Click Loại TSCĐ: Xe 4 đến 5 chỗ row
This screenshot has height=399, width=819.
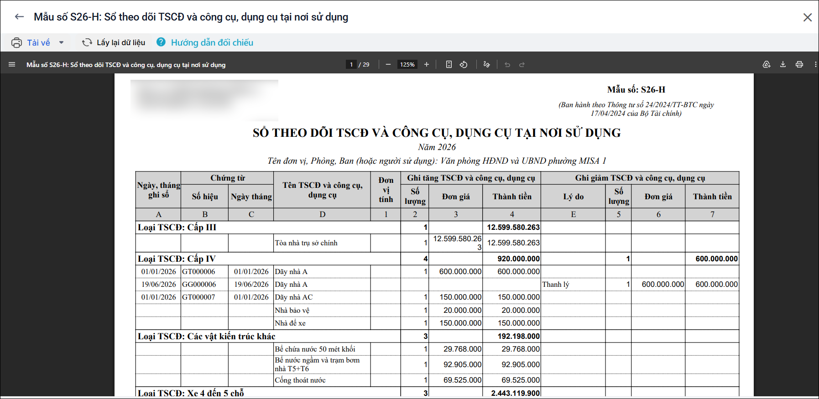point(437,393)
